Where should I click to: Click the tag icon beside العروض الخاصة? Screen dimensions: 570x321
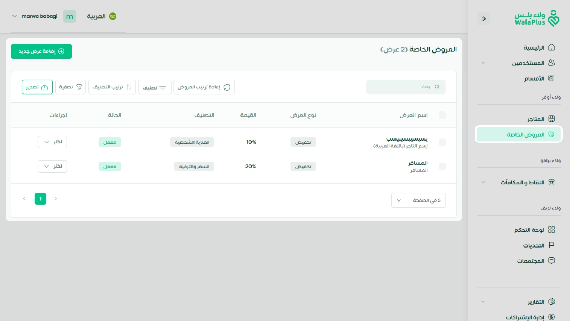[551, 134]
